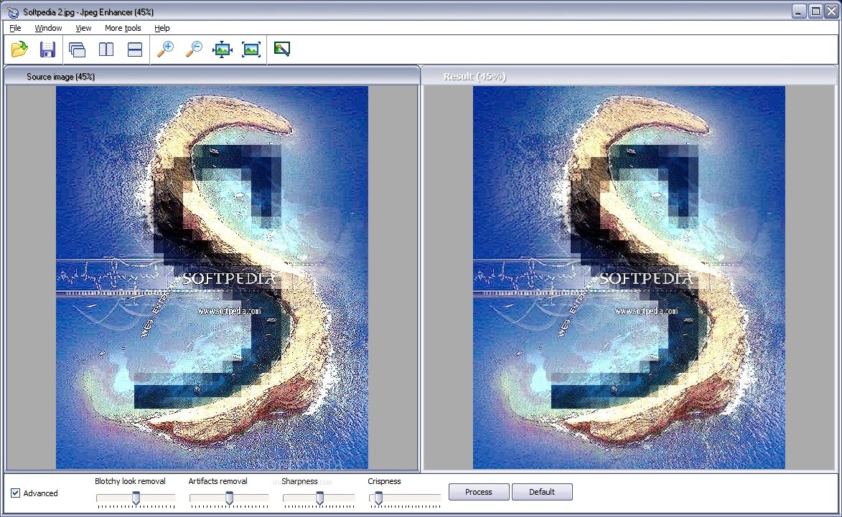Select the Source image (45%) pane header
This screenshot has height=517, width=842.
tap(212, 76)
